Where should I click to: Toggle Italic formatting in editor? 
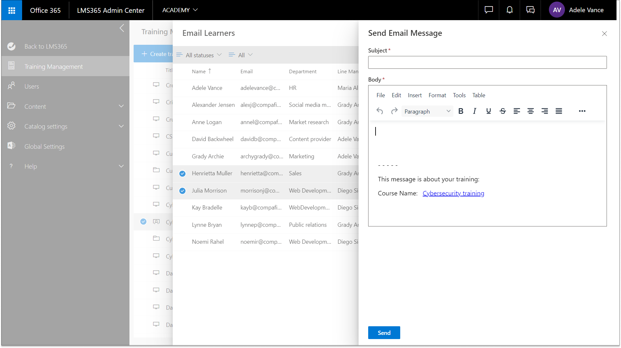(475, 111)
